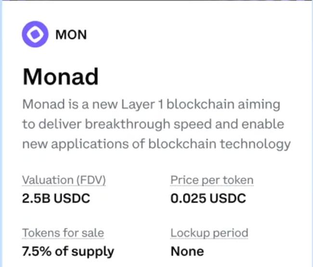Click the purple MON token logo
The image size is (313, 267).
pos(35,35)
